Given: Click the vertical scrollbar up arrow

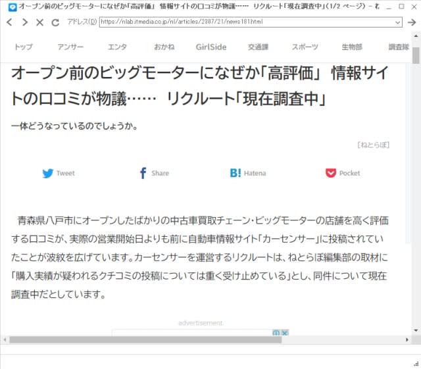Looking at the screenshot, I should [x=416, y=36].
